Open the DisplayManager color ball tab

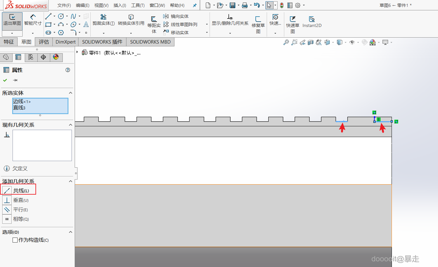56,57
